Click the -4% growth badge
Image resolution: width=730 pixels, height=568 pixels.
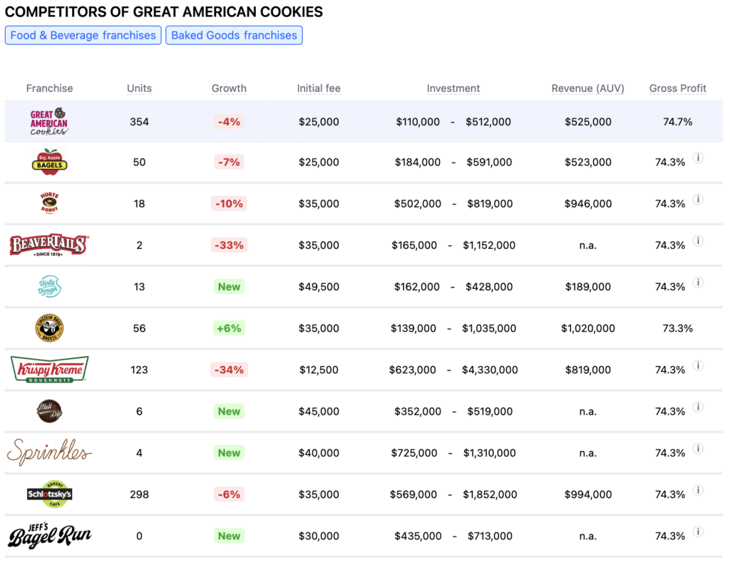click(x=229, y=121)
